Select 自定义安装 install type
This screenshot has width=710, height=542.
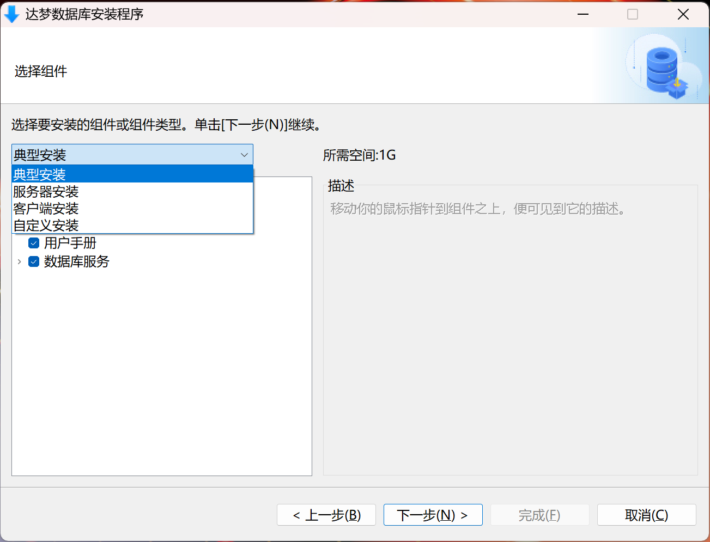click(x=132, y=225)
